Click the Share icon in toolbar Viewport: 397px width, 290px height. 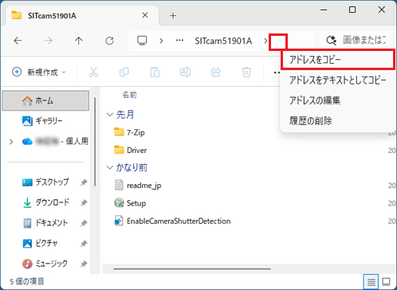[216, 72]
